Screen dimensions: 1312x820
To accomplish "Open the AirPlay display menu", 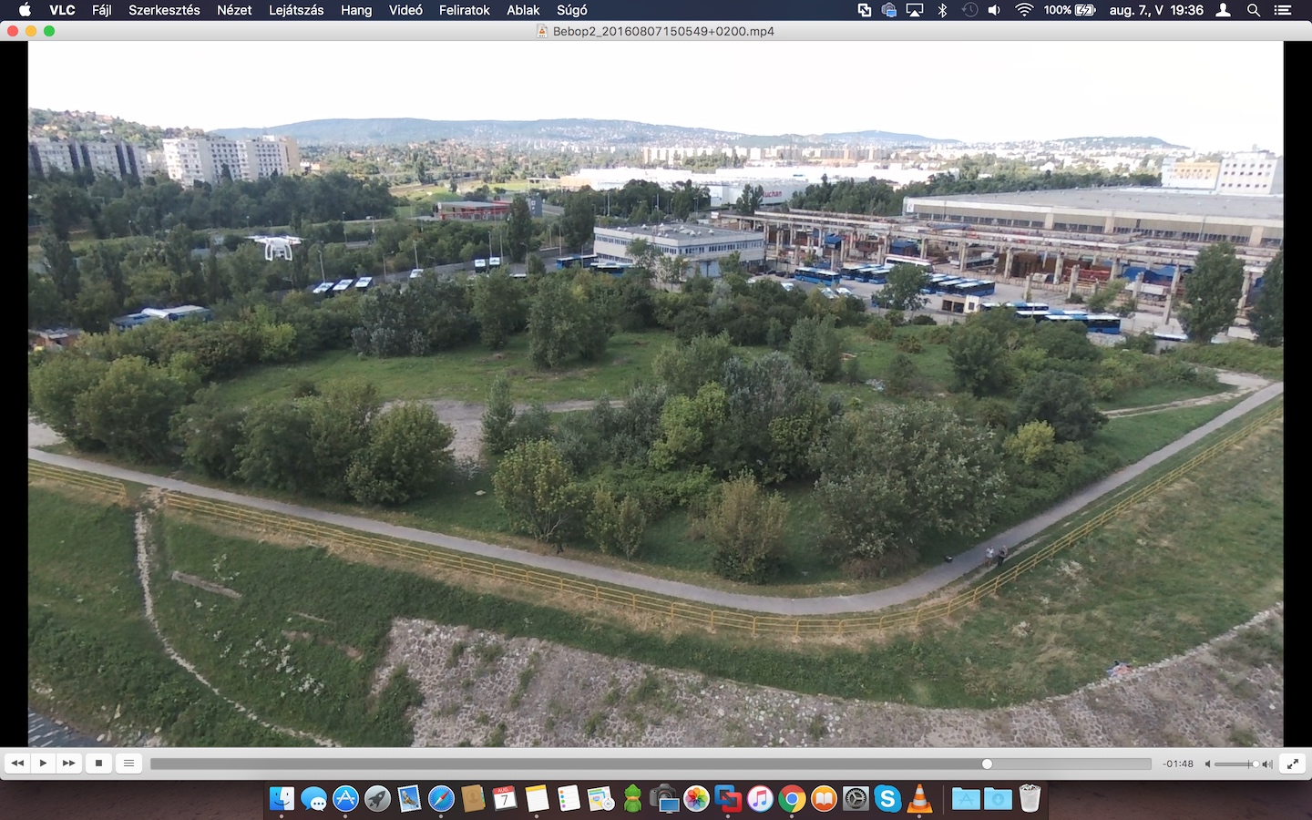I will (x=915, y=10).
